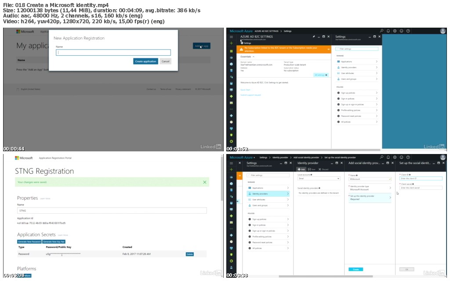
Task: Click the orange No Subscription warning banner
Action: click(x=284, y=49)
